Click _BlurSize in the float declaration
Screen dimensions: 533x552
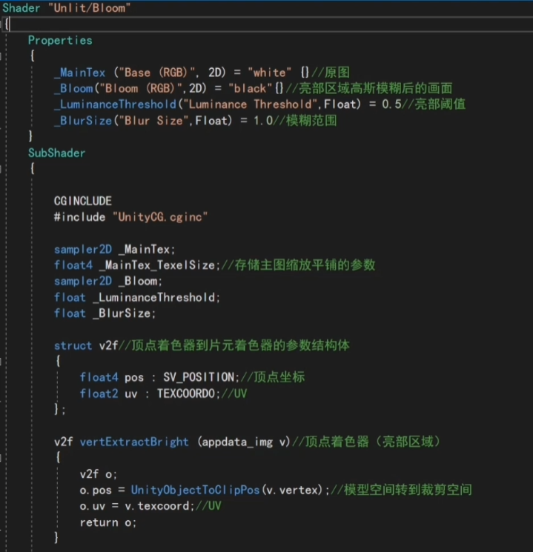pos(122,313)
